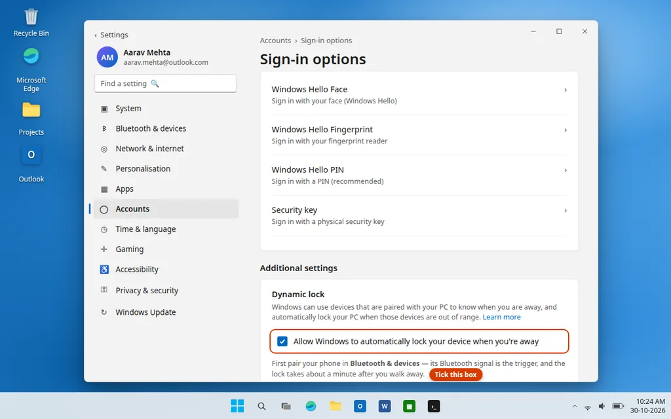671x419 pixels.
Task: Click the volume speaker tray icon
Action: pyautogui.click(x=602, y=406)
